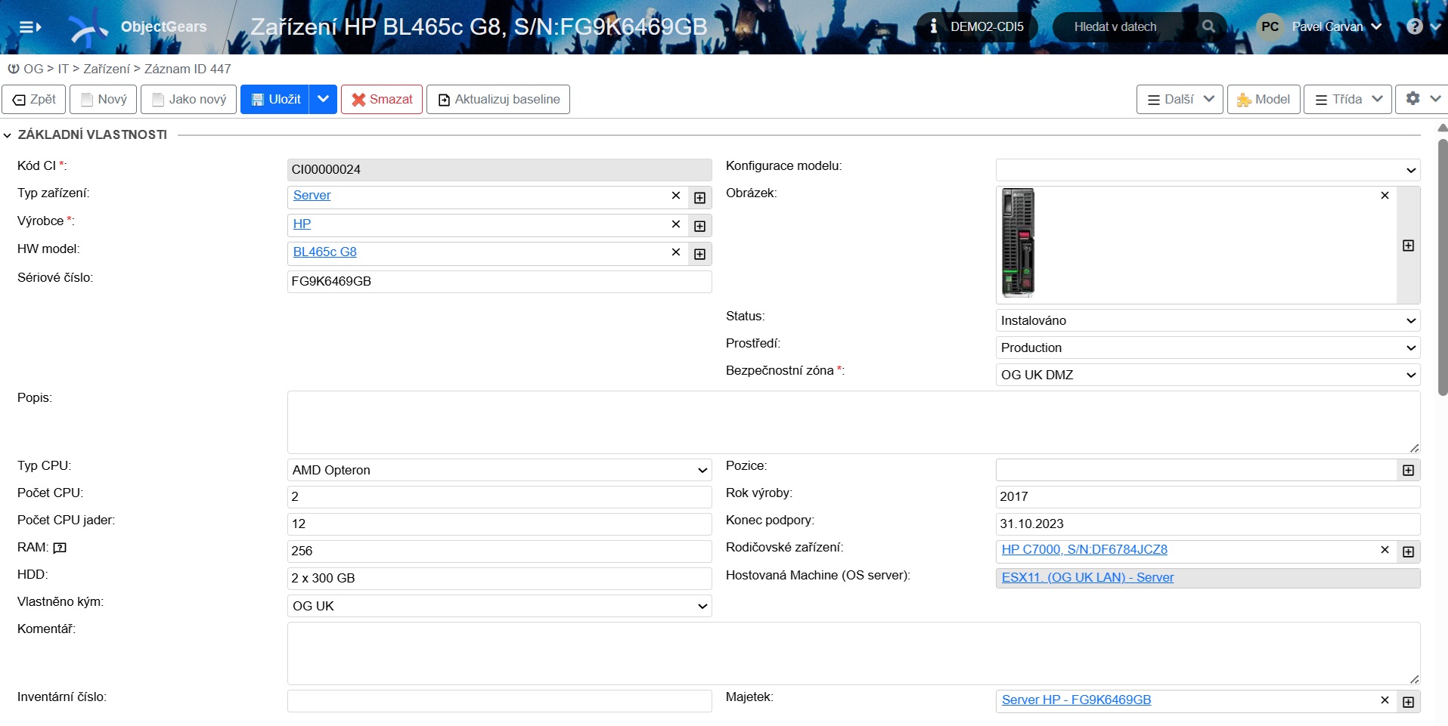Clear the Výrobce HP value

tap(676, 224)
